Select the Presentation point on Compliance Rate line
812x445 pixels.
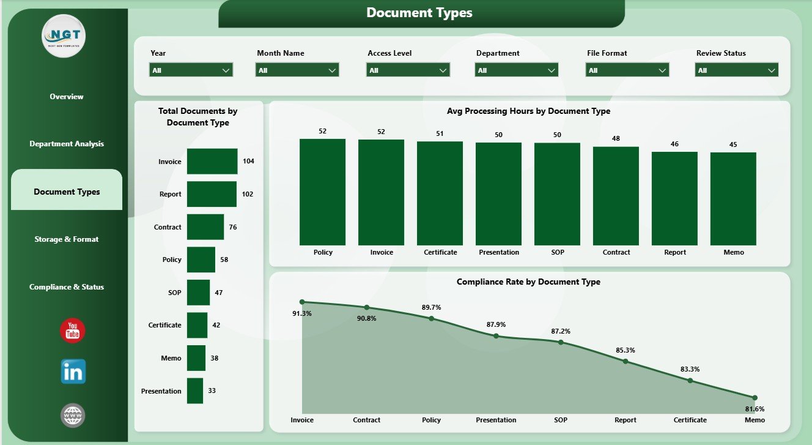[496, 335]
